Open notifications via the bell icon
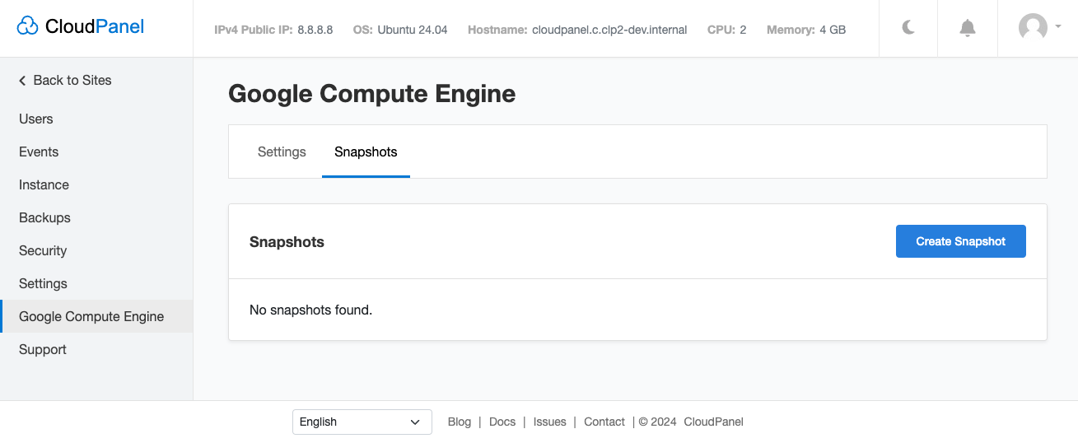 [x=968, y=28]
